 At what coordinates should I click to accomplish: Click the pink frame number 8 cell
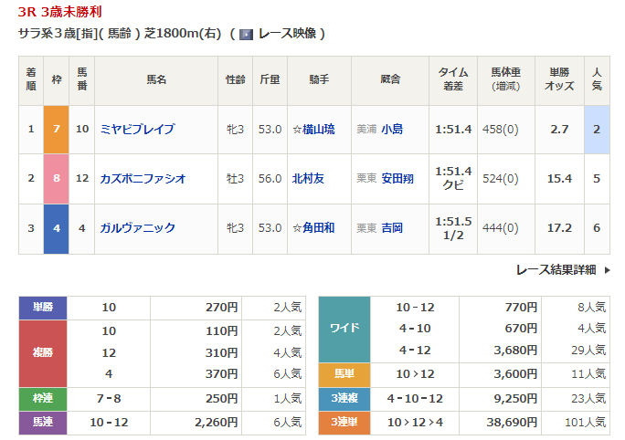point(57,179)
